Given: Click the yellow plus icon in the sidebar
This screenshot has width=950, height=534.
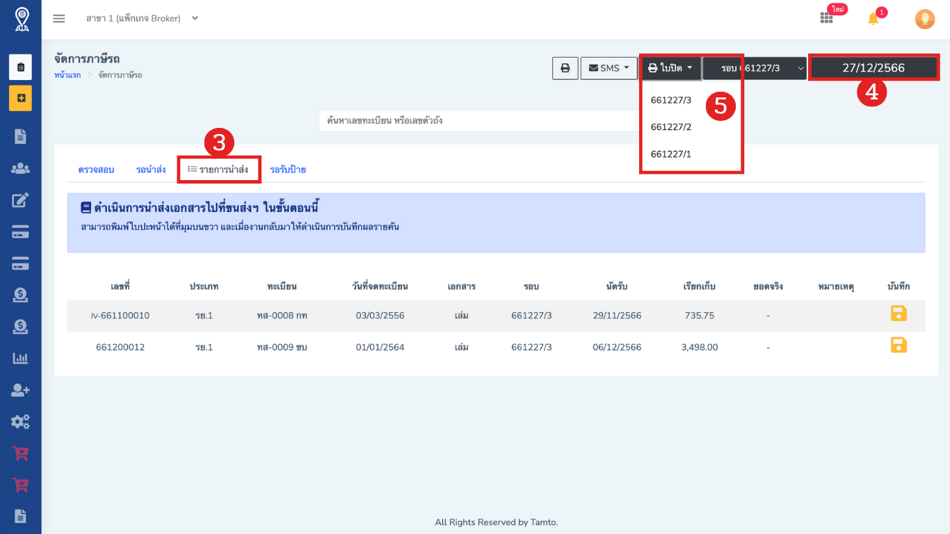Looking at the screenshot, I should [x=21, y=98].
